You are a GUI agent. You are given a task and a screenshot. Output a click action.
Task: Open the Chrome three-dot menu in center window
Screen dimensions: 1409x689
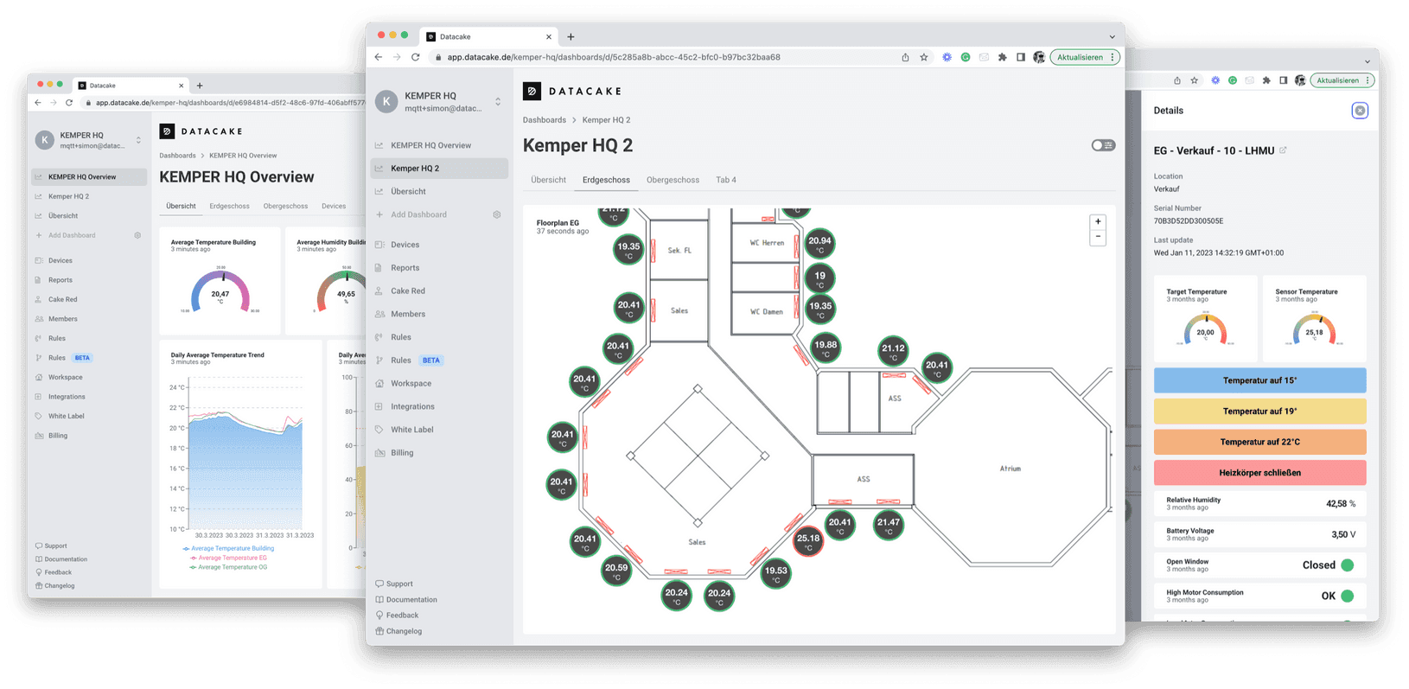tap(1113, 57)
